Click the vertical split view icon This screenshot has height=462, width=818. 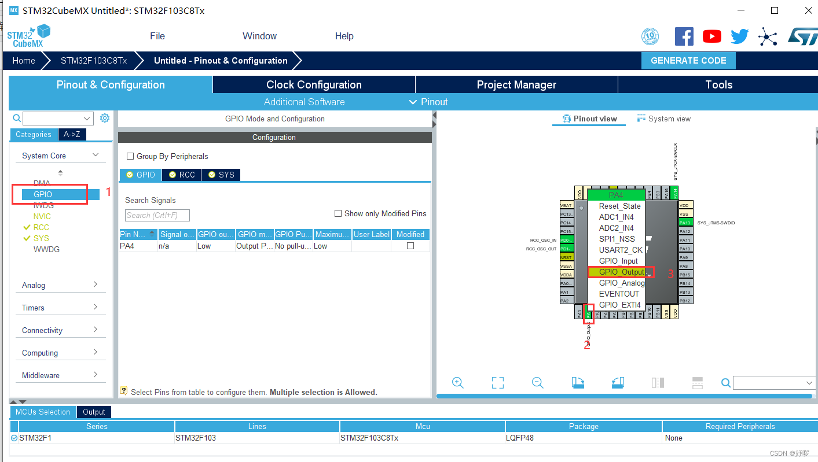[x=658, y=383]
